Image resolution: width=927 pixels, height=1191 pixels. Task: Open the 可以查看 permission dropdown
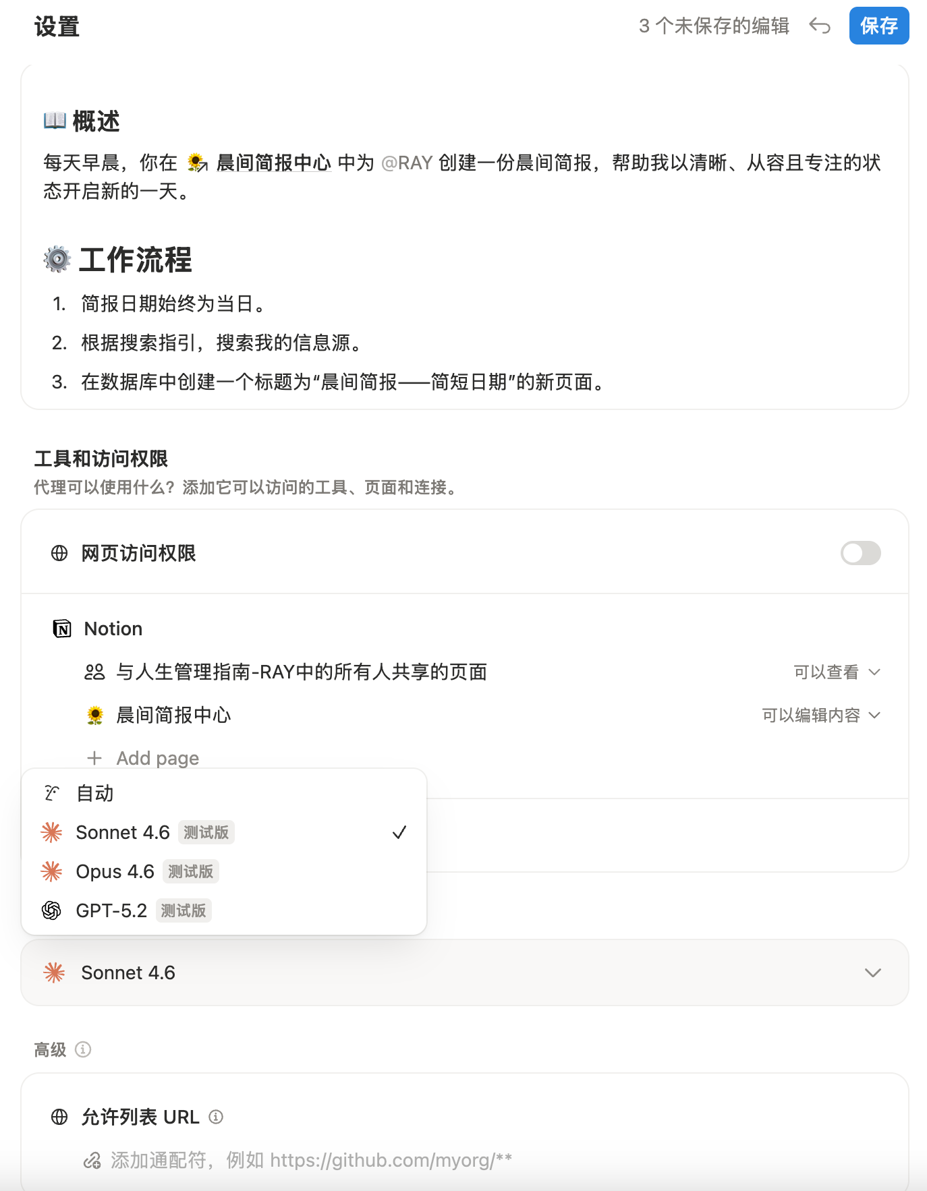coord(837,672)
